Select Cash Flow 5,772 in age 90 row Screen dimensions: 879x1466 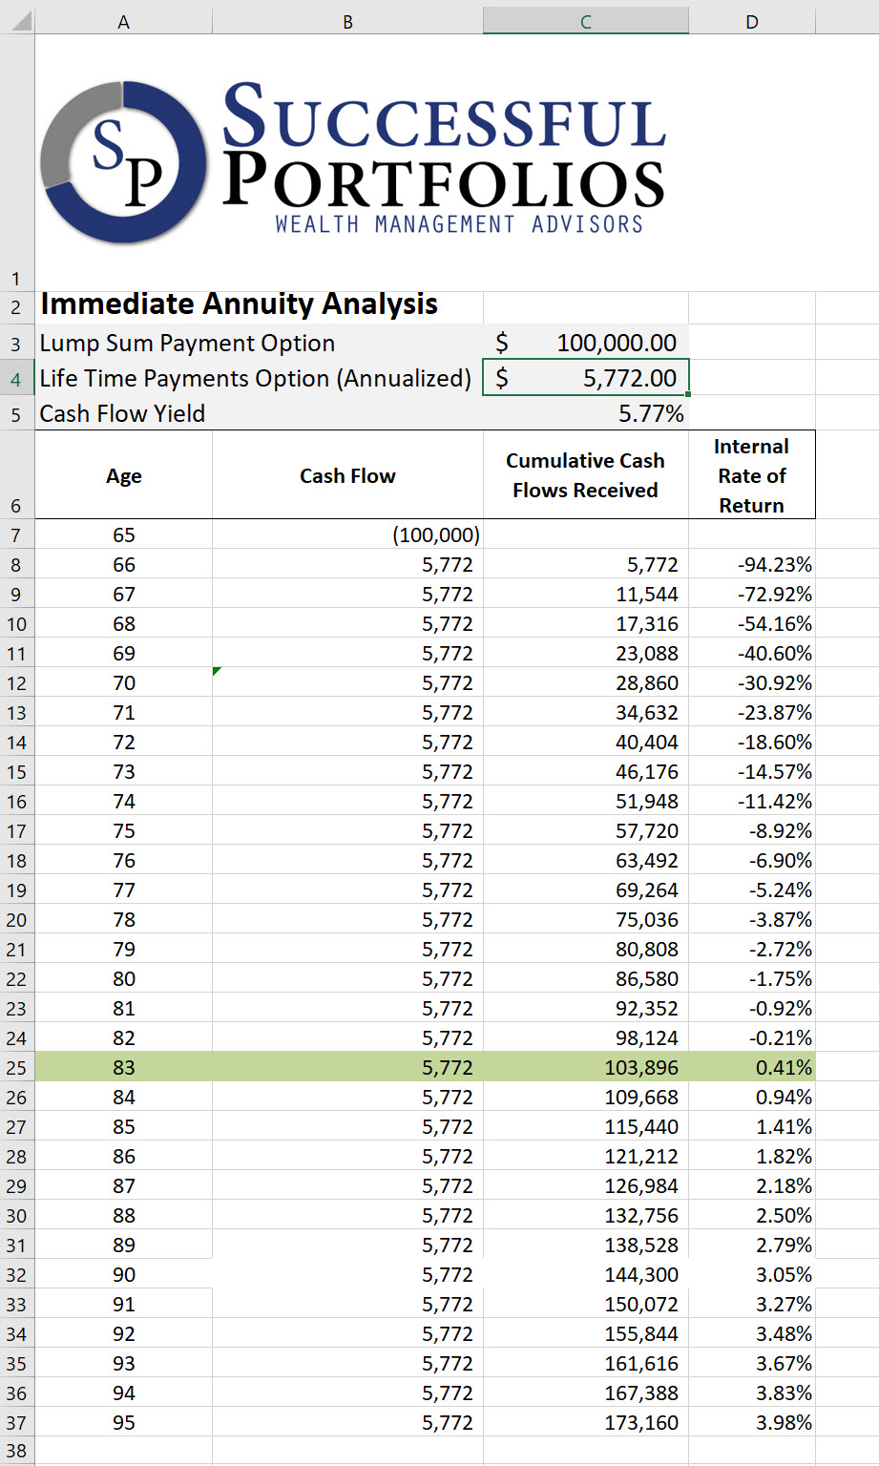tap(347, 1274)
